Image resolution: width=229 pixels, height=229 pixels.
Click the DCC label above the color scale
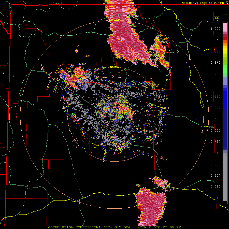click(223, 15)
